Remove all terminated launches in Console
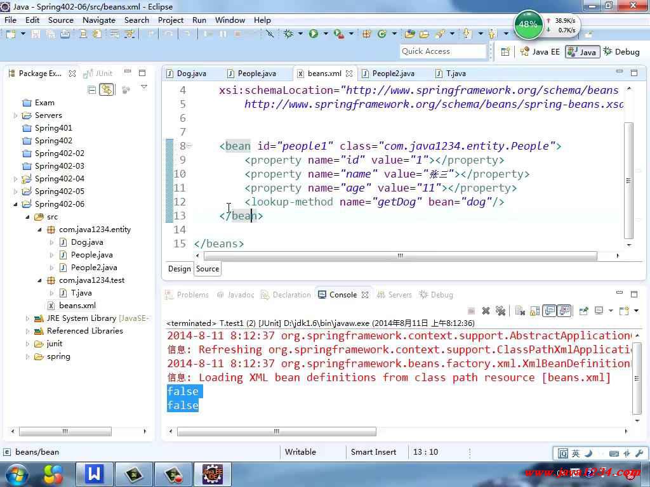The height and width of the screenshot is (487, 650). pyautogui.click(x=500, y=311)
